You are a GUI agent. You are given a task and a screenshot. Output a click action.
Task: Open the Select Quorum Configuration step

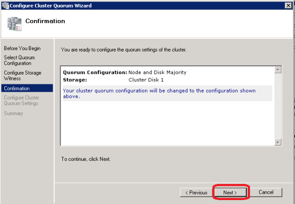coord(20,60)
